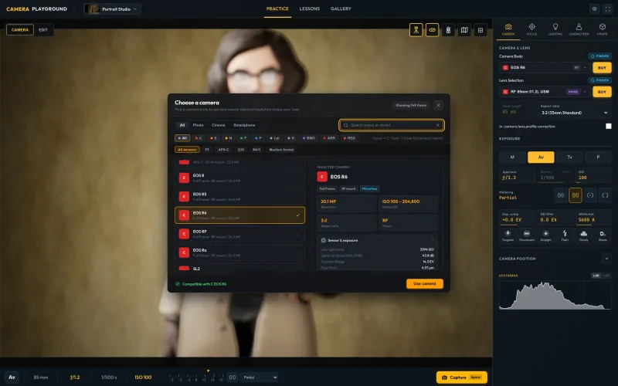Filter sensors by FF chip

pos(207,150)
